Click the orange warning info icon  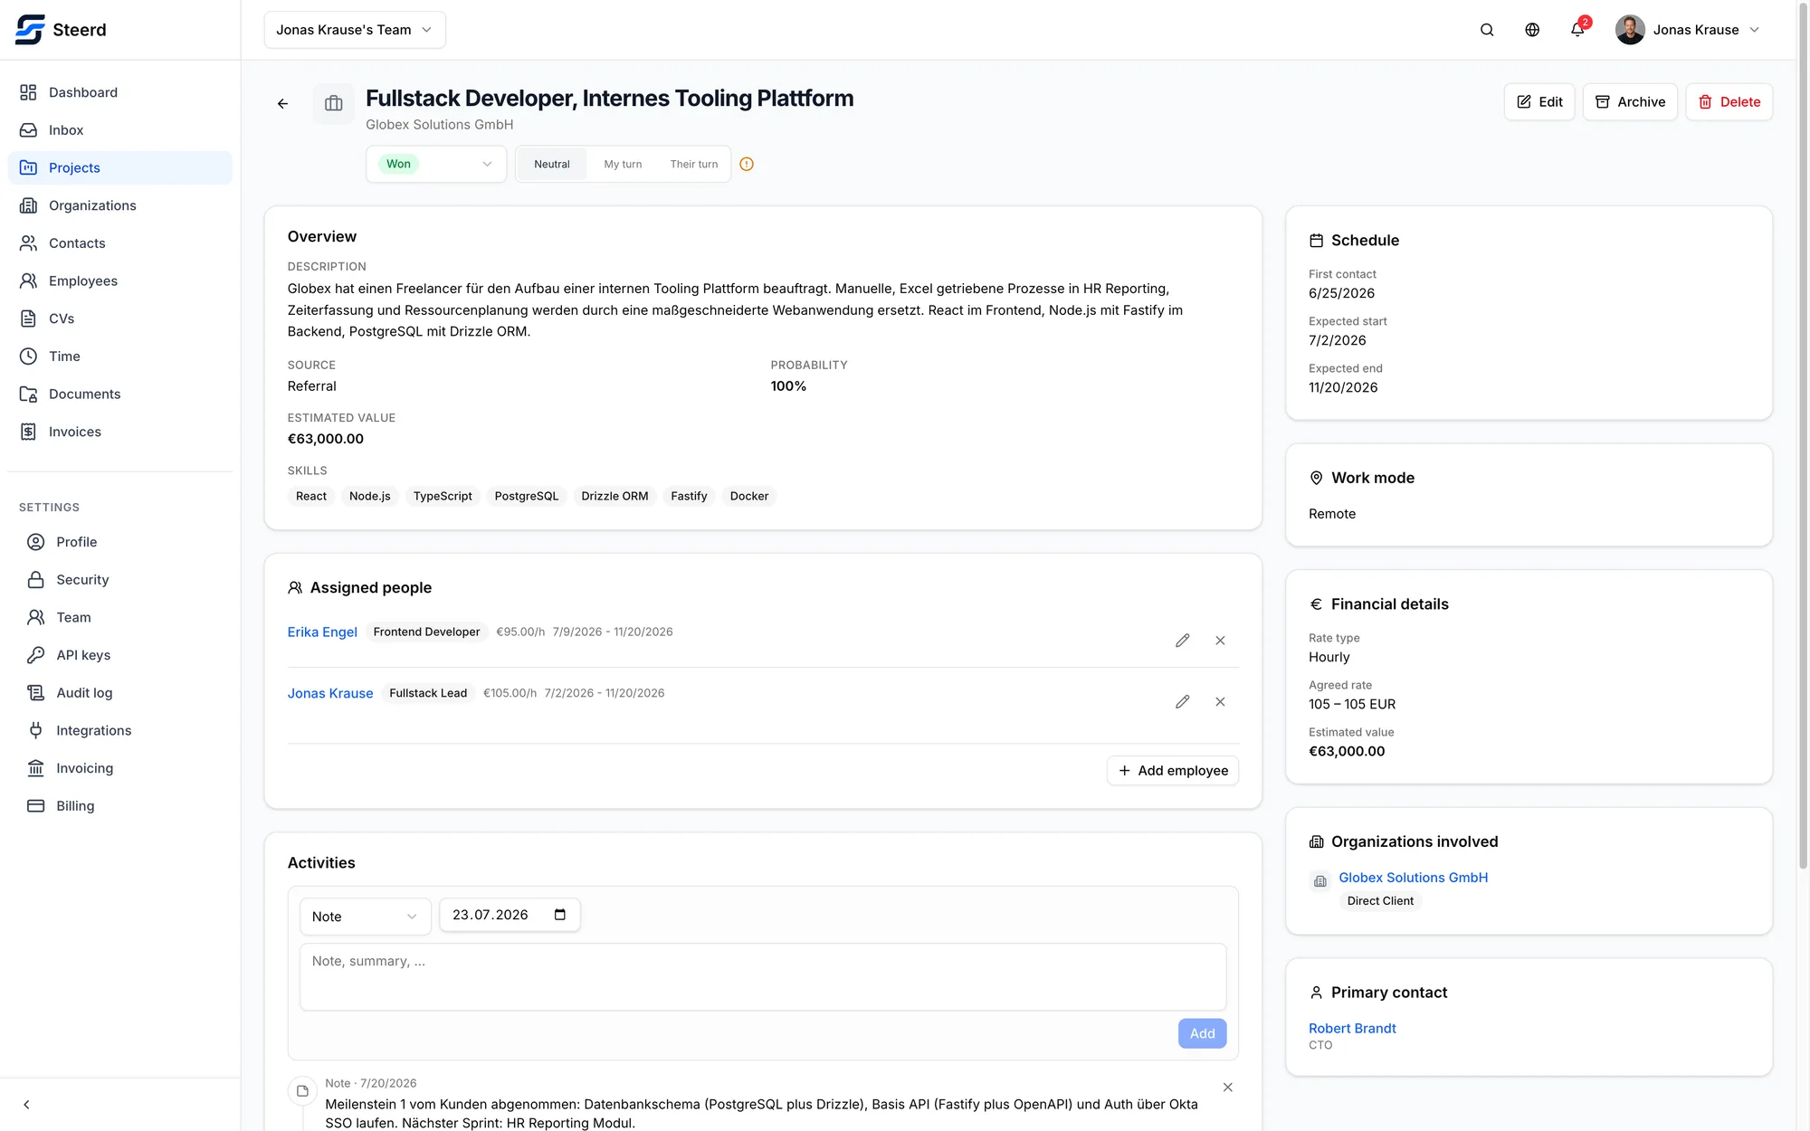pos(747,164)
